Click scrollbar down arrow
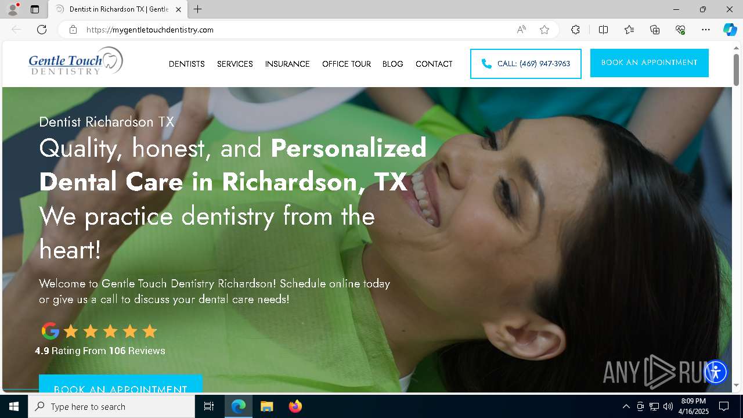Viewport: 743px width, 418px height. point(737,385)
